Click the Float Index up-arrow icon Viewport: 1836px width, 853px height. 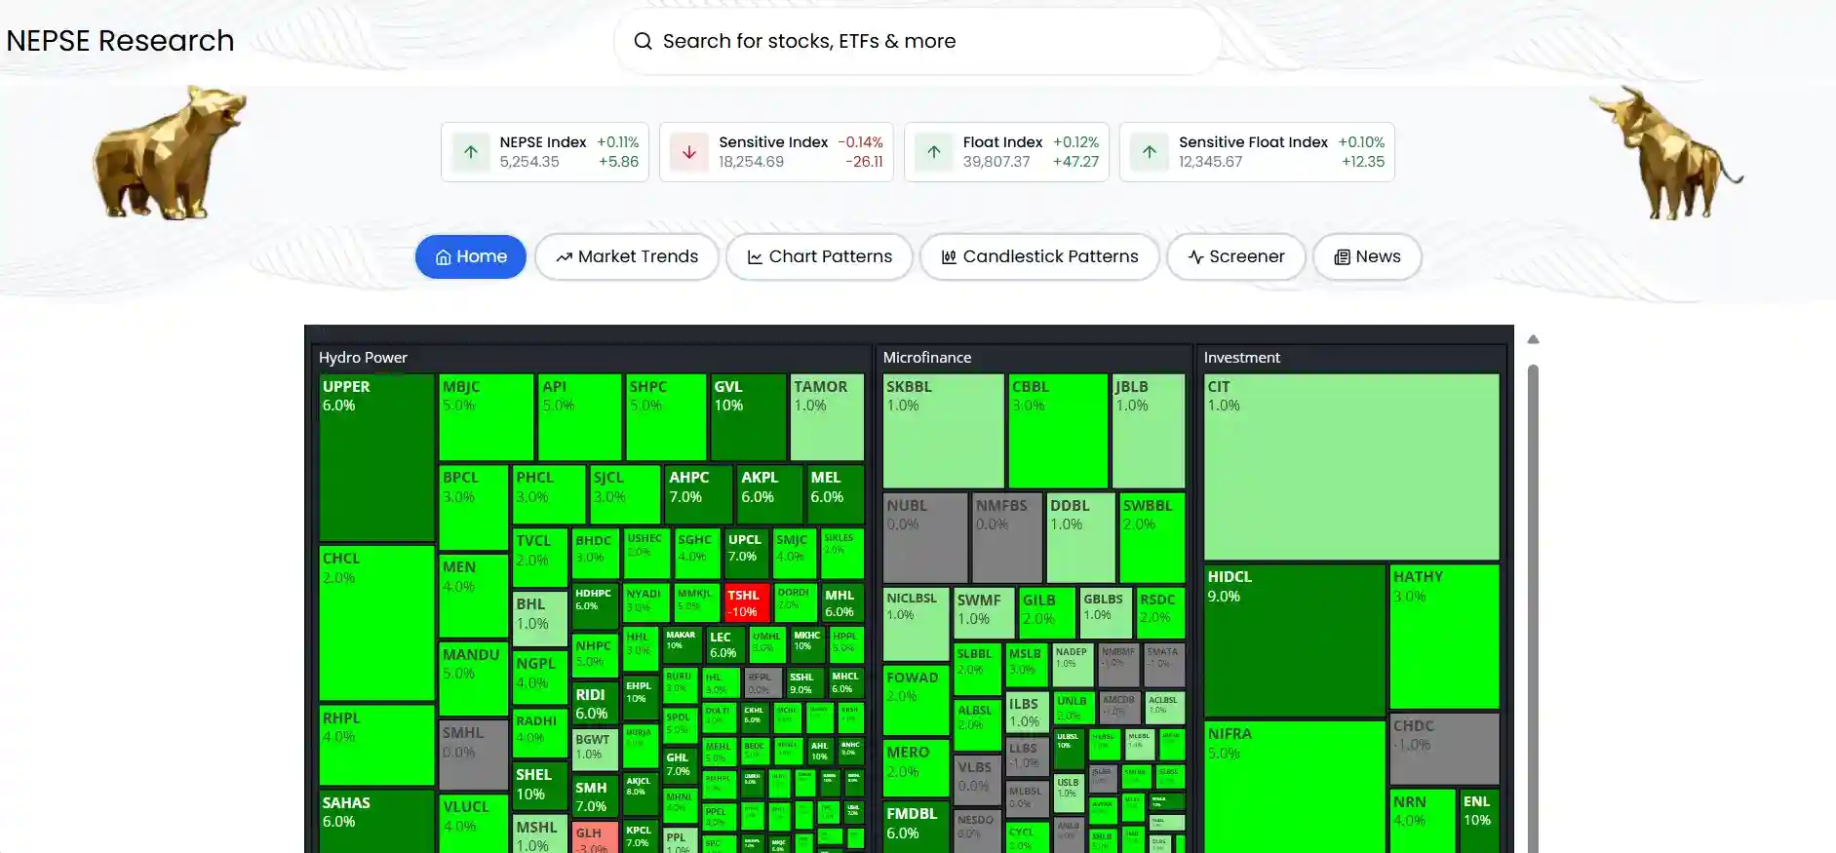coord(934,152)
